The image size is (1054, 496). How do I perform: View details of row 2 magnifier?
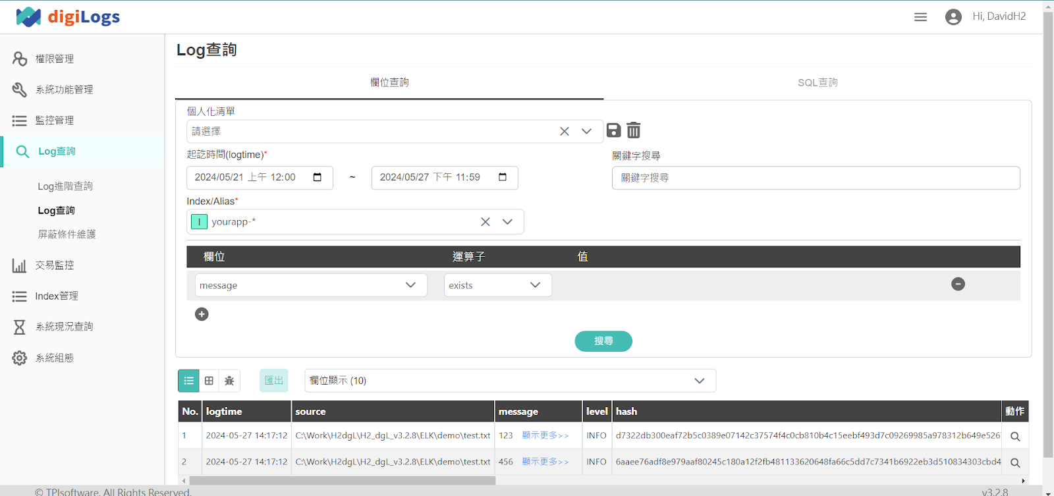click(1015, 462)
